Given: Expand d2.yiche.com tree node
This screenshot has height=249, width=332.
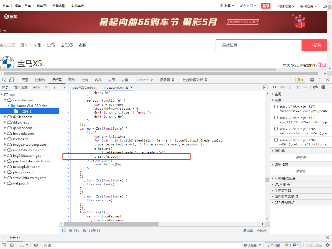Looking at the screenshot, I should (5, 117).
